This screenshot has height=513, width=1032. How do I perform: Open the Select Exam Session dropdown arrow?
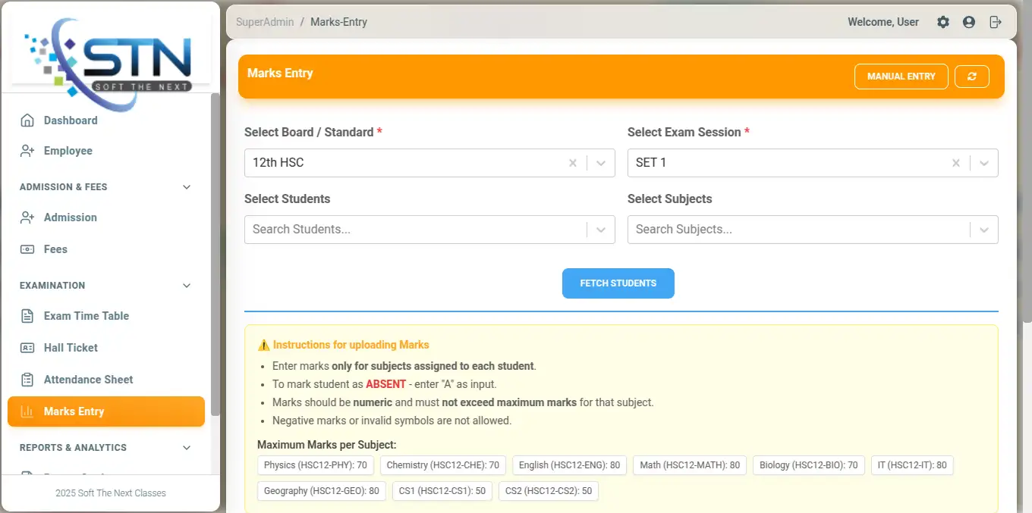[x=984, y=163]
